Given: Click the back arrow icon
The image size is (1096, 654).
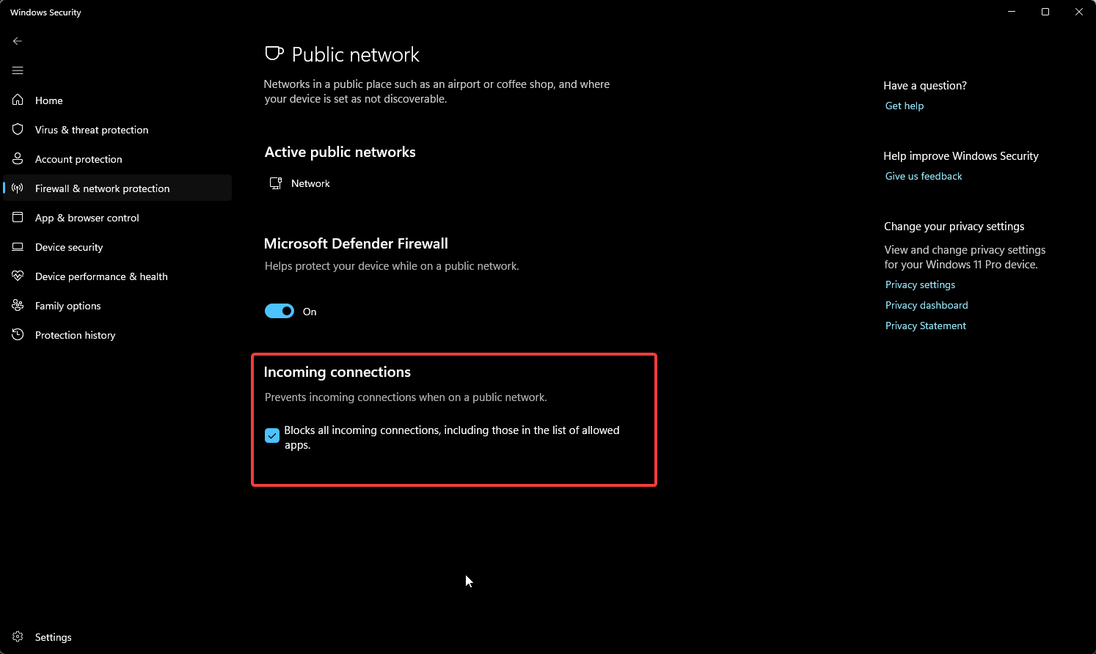Looking at the screenshot, I should click(x=18, y=41).
